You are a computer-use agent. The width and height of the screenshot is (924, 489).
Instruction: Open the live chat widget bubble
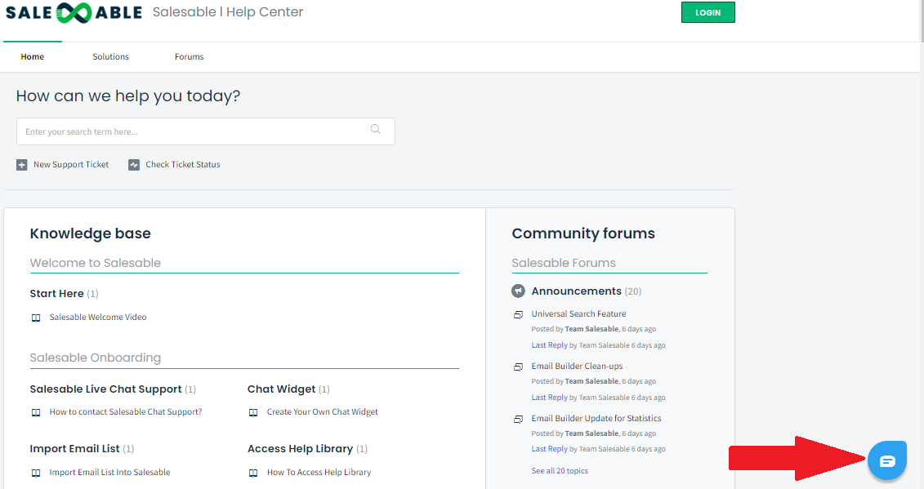[887, 460]
